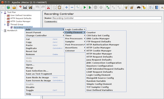Choose Save Selection As... menu entry
Viewport: 164px width, 99px height.
coord(45,71)
